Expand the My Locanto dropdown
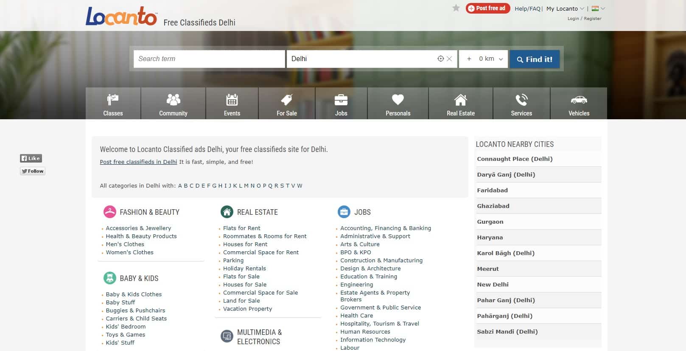Image resolution: width=686 pixels, height=351 pixels. click(x=565, y=8)
